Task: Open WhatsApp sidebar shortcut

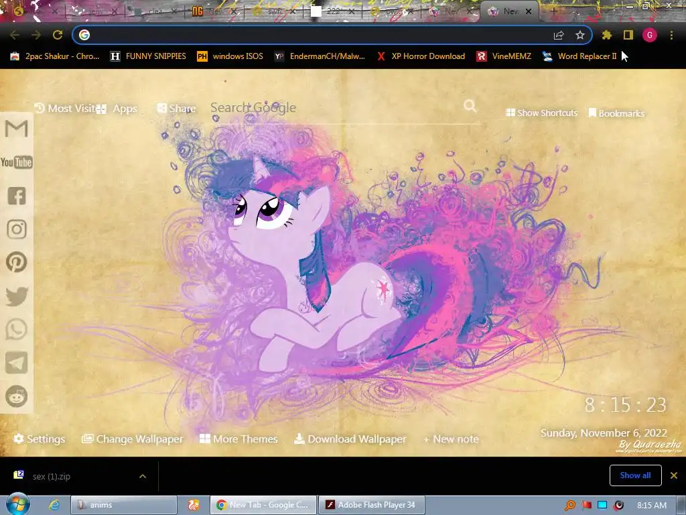Action: pos(17,329)
